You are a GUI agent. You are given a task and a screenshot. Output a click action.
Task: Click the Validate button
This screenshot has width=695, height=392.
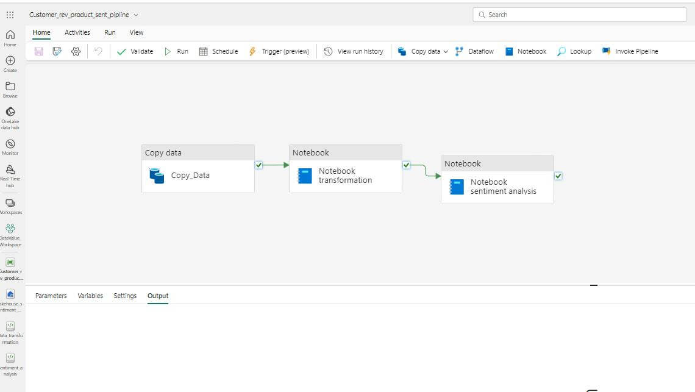135,51
